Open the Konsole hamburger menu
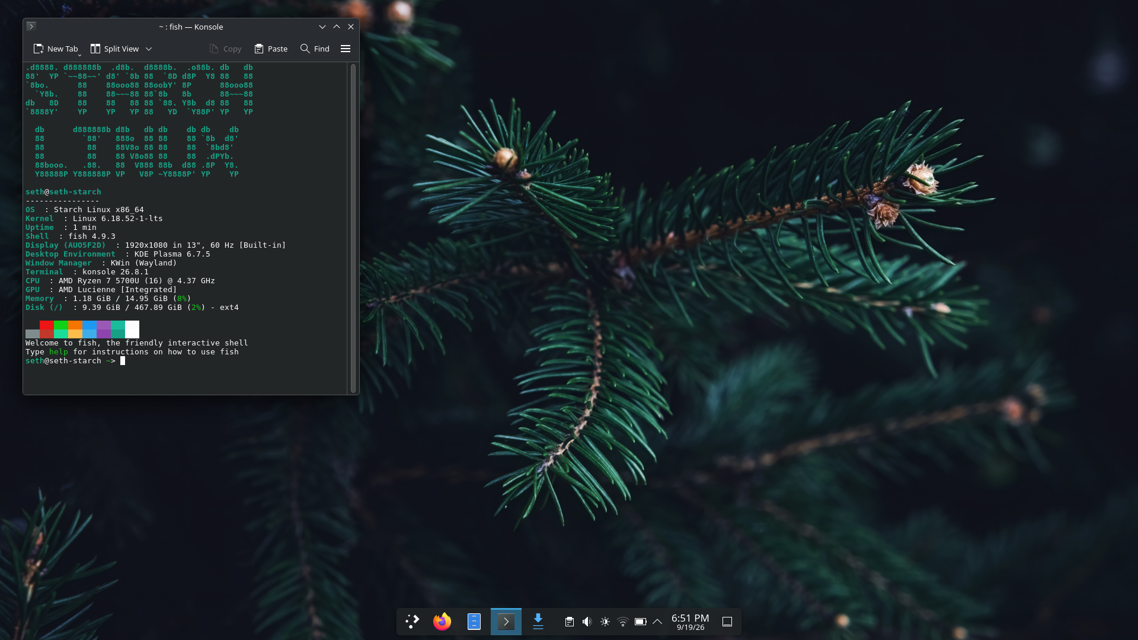 click(x=346, y=49)
